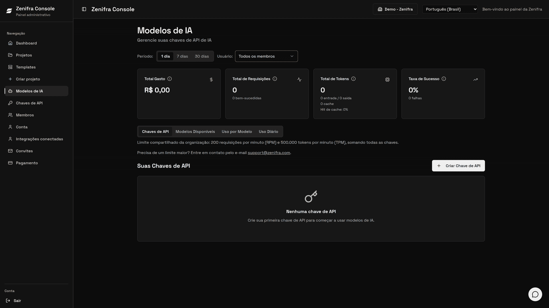Toggle the sidebar panel icon
The width and height of the screenshot is (549, 308).
84,9
